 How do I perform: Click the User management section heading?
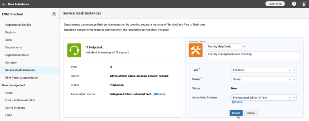pyautogui.click(x=14, y=85)
